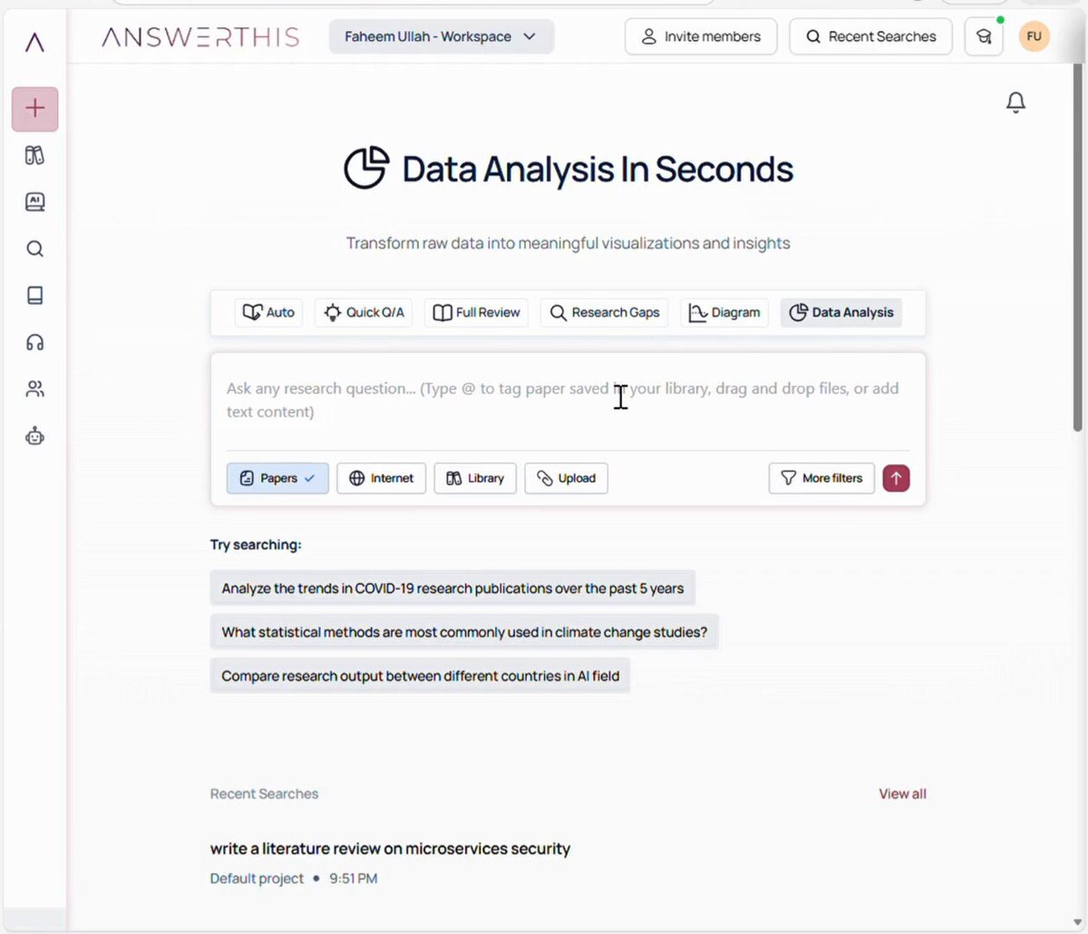Click the graduation cap icon in header
Screen dimensions: 1088x934
984,36
